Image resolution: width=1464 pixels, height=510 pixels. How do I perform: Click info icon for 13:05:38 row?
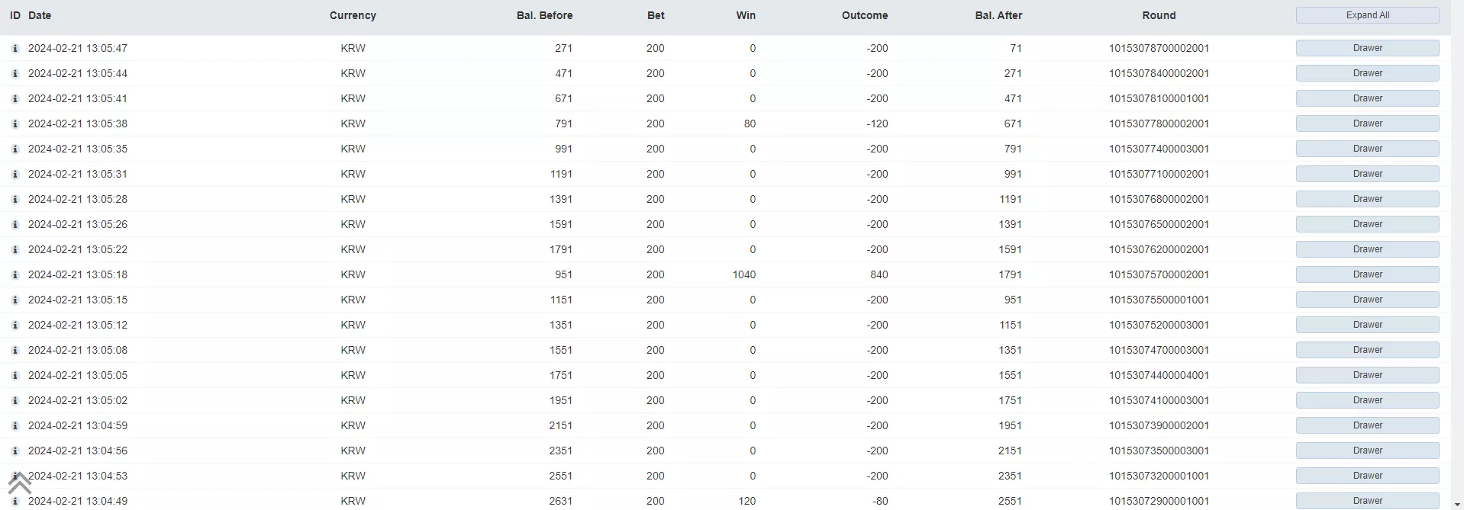tap(15, 123)
